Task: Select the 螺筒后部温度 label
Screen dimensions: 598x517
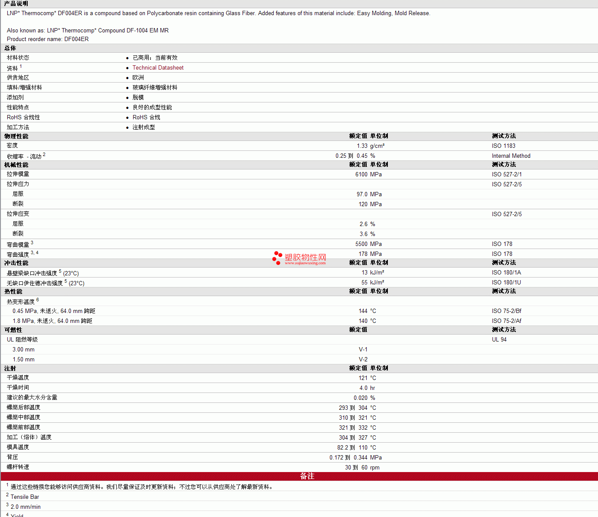Action: [x=24, y=408]
